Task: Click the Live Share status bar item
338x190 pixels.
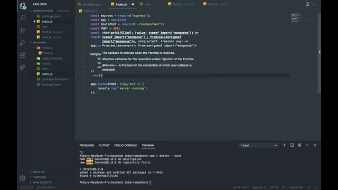Action: click(46, 187)
